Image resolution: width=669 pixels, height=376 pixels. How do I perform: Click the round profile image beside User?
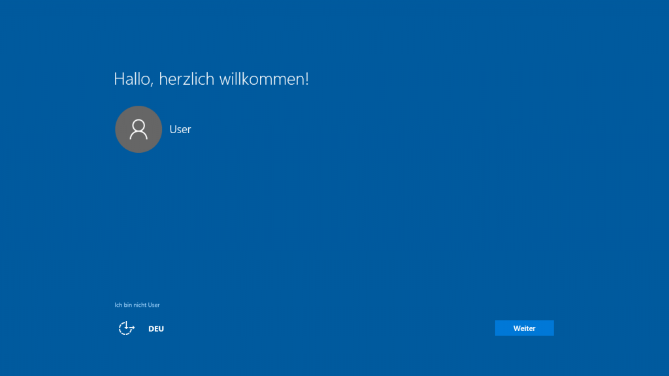tap(139, 129)
